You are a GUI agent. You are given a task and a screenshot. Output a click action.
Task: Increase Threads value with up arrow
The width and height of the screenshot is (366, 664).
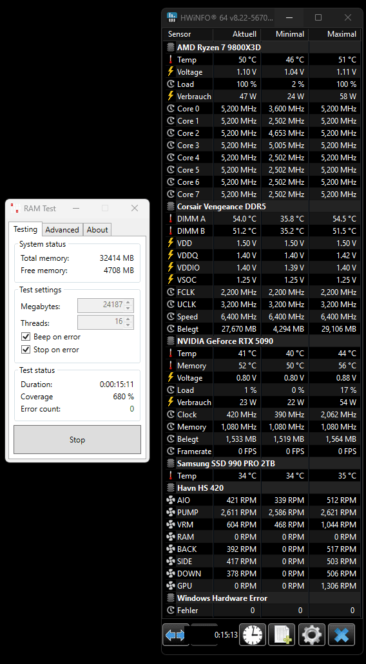(129, 319)
